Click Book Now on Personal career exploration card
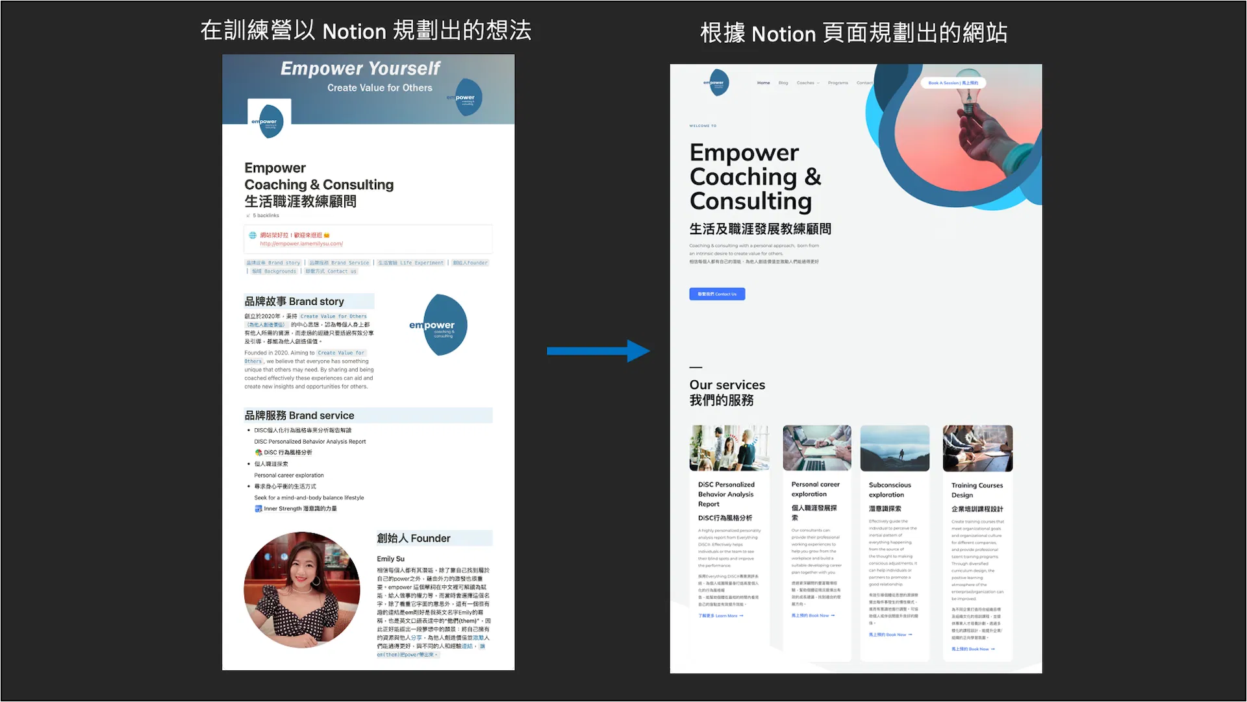Viewport: 1247px width, 702px height. (x=813, y=616)
